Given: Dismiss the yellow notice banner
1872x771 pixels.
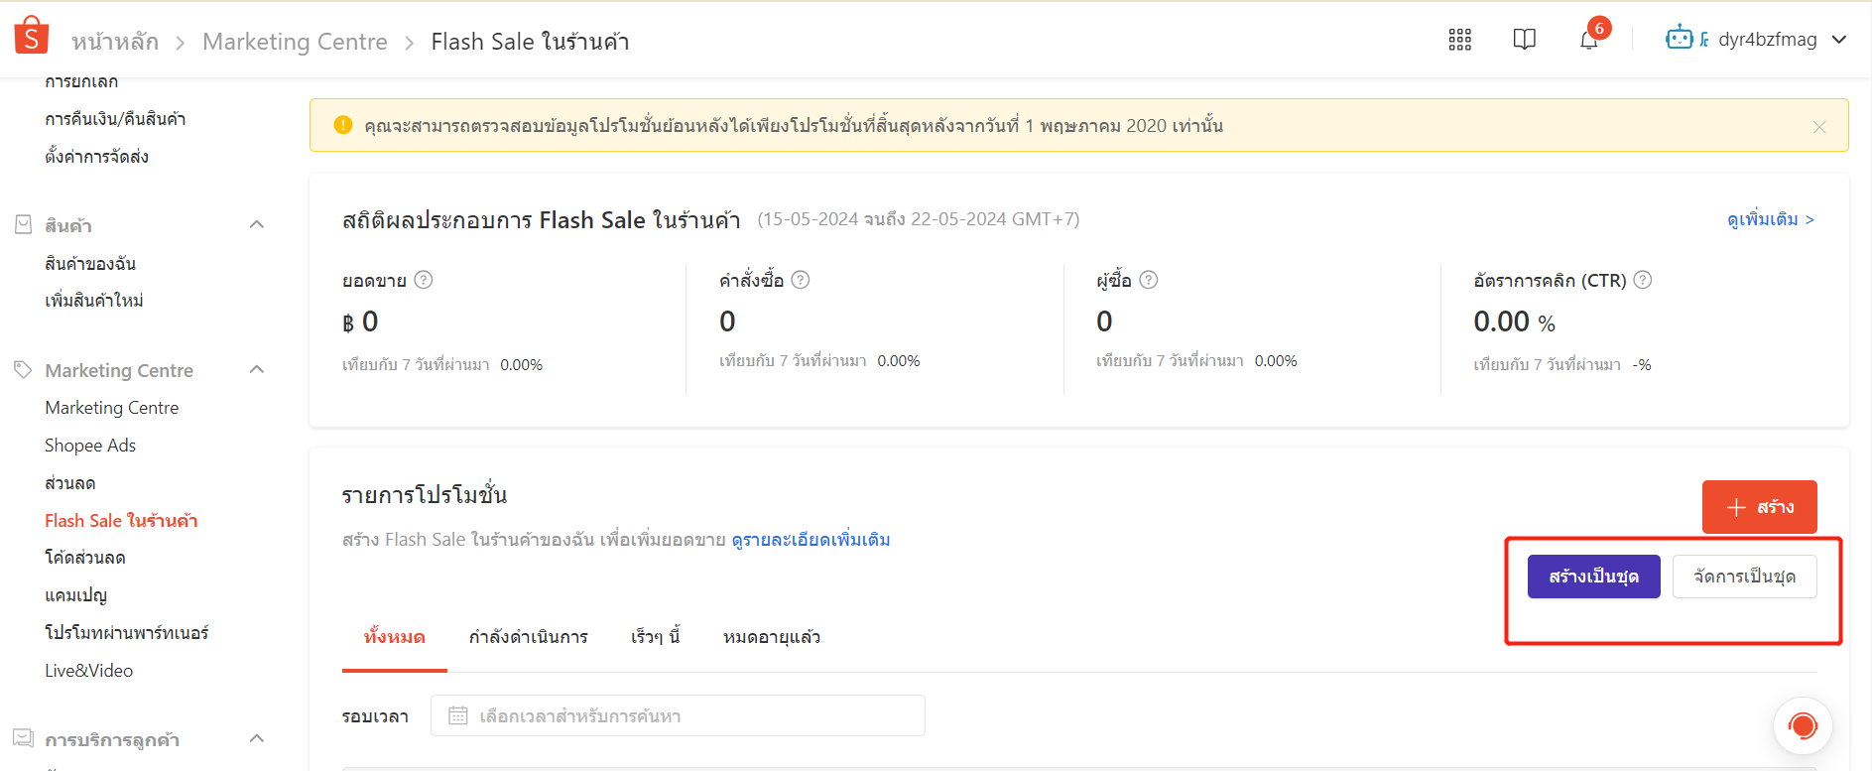Looking at the screenshot, I should (1819, 127).
